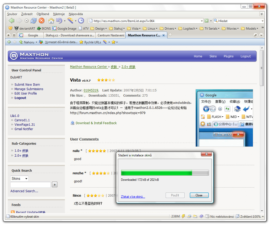270x226 pixels.
Task: Open Plugins in the site header
Action: [x=228, y=56]
